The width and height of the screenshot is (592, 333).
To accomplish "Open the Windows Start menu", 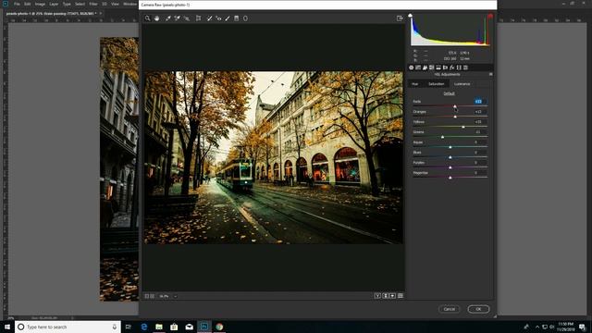I will pyautogui.click(x=7, y=327).
